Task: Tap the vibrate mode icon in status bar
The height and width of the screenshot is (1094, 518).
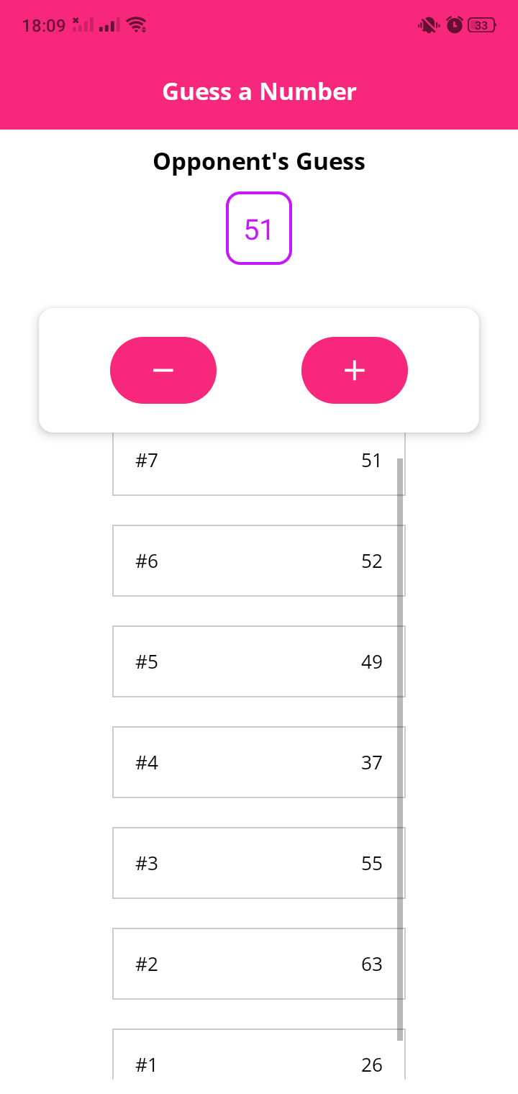Action: (x=427, y=24)
